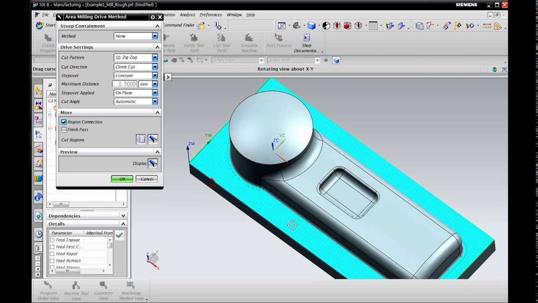Click the Start icon in toolbar
538x303 pixels.
click(x=45, y=25)
